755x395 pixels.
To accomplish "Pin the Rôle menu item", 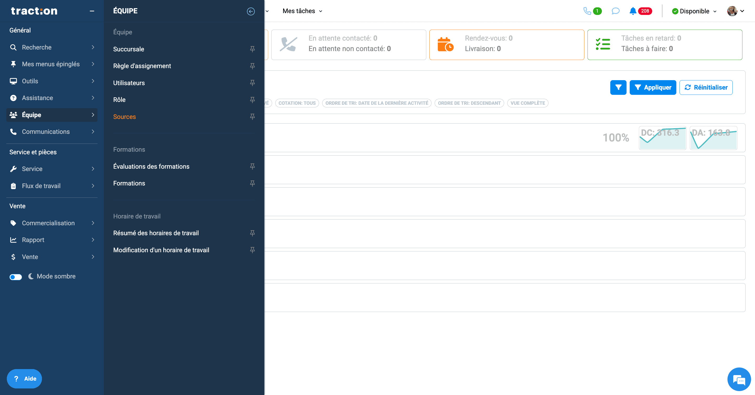I will (252, 100).
